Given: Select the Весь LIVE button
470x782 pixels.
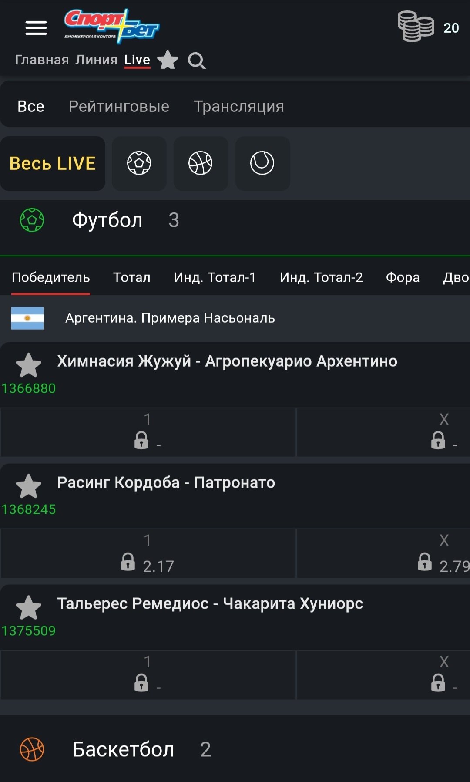Looking at the screenshot, I should tap(53, 163).
